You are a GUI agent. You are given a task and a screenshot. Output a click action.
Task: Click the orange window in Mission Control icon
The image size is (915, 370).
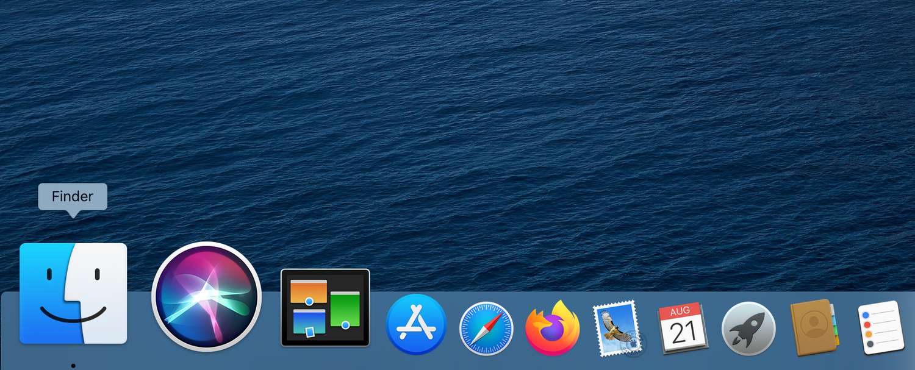(308, 290)
